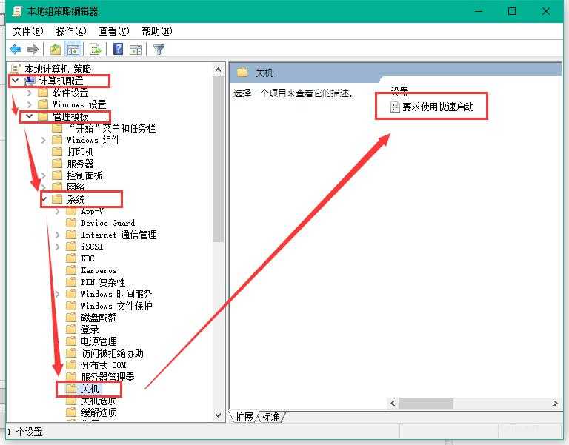Screen dimensions: 569x445
Task: Select the 访问被拒绝协助 tree item
Action: [x=112, y=353]
